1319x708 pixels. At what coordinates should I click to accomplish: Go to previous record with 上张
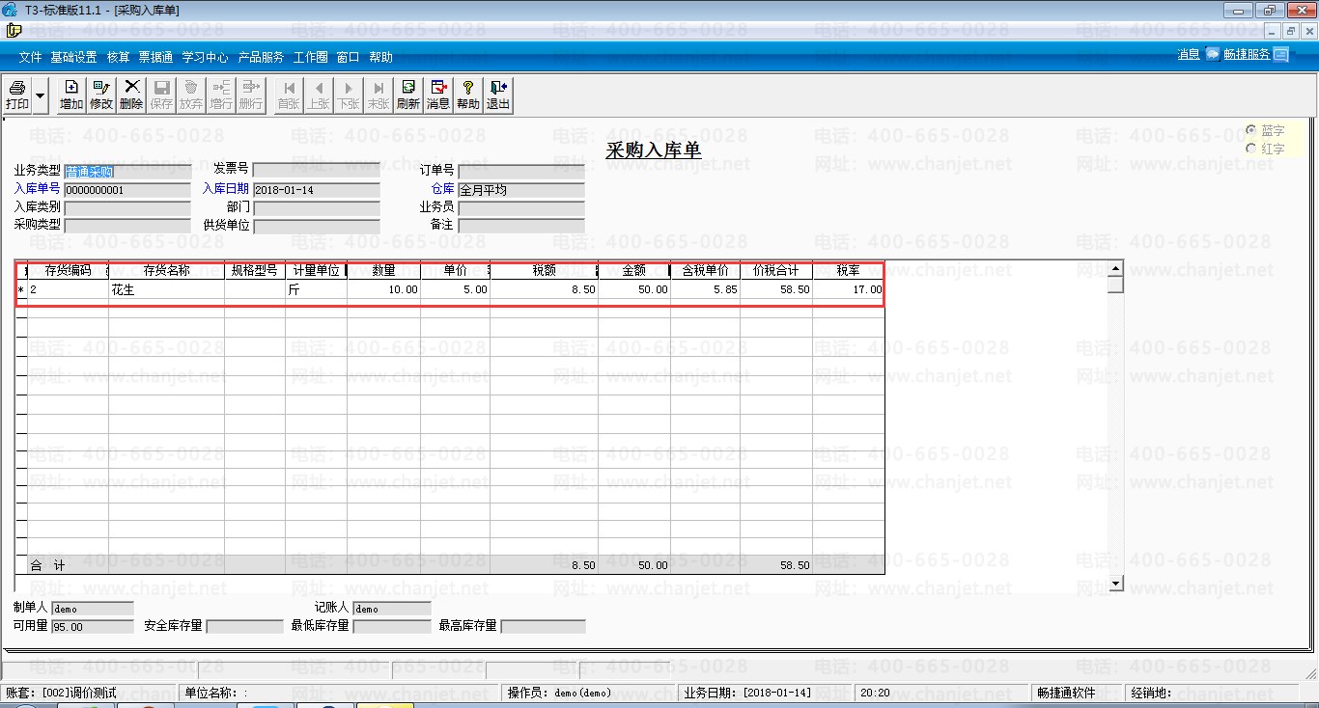coord(319,95)
